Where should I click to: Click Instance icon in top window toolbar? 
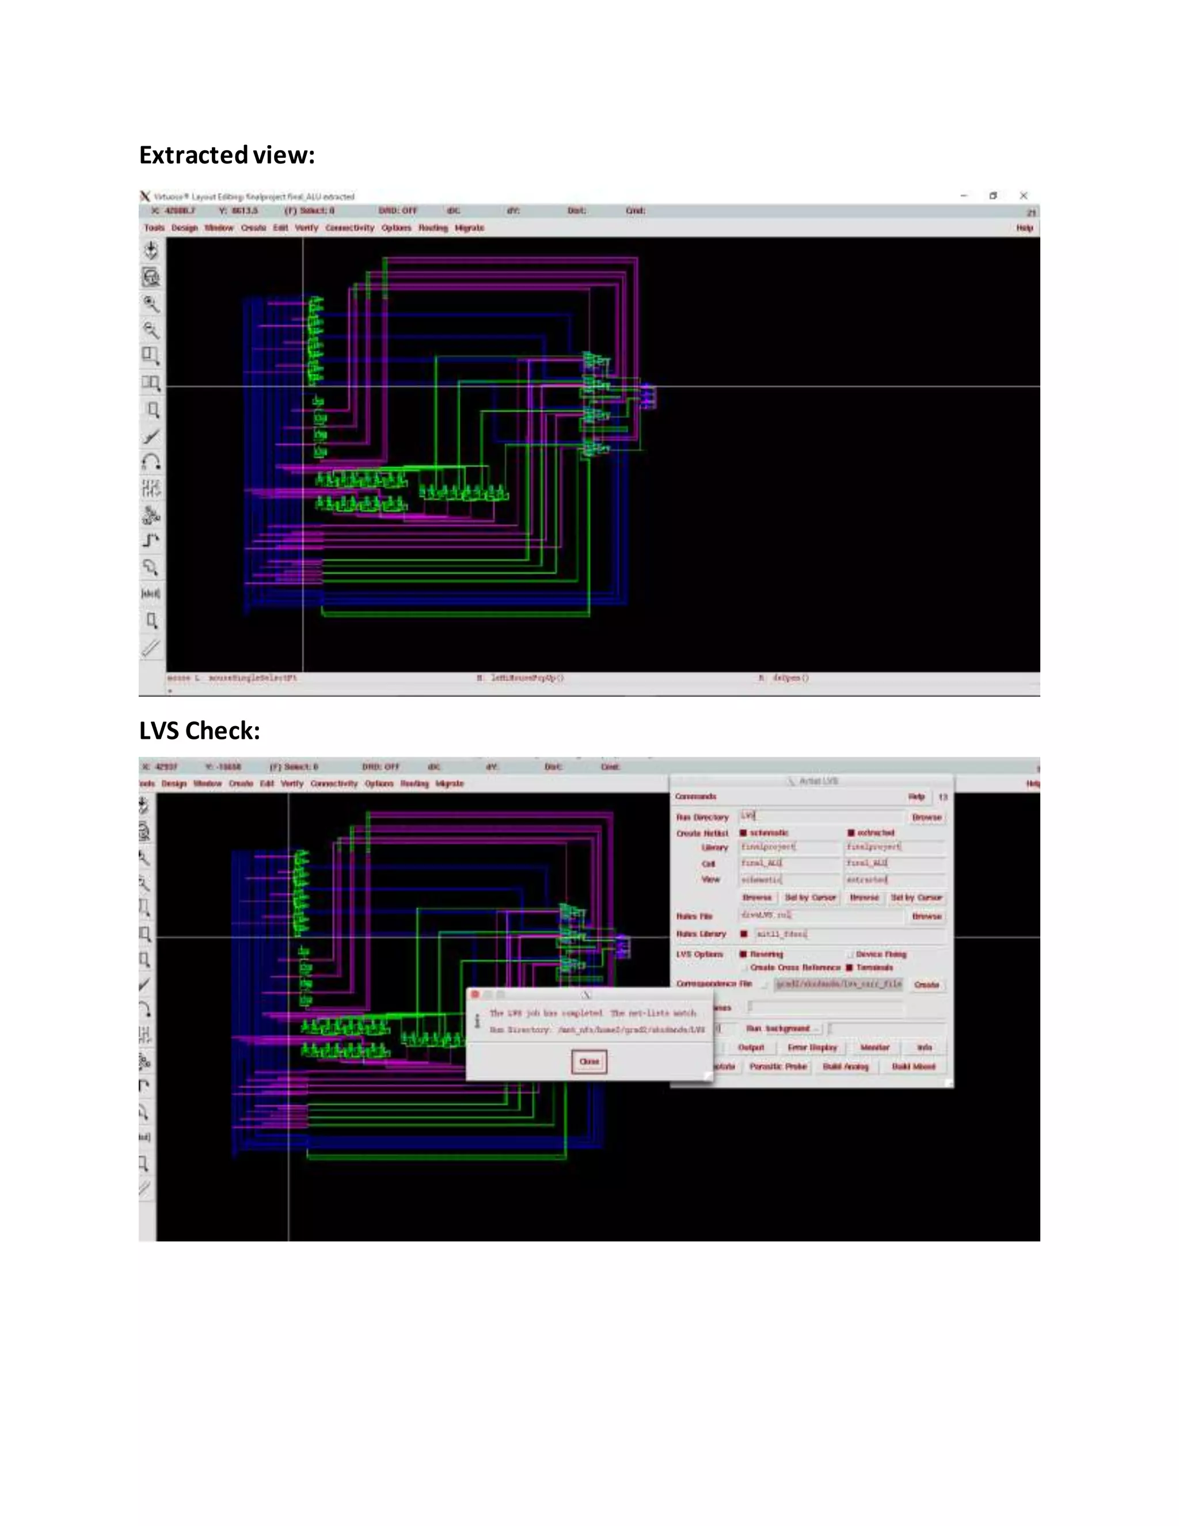point(151,515)
